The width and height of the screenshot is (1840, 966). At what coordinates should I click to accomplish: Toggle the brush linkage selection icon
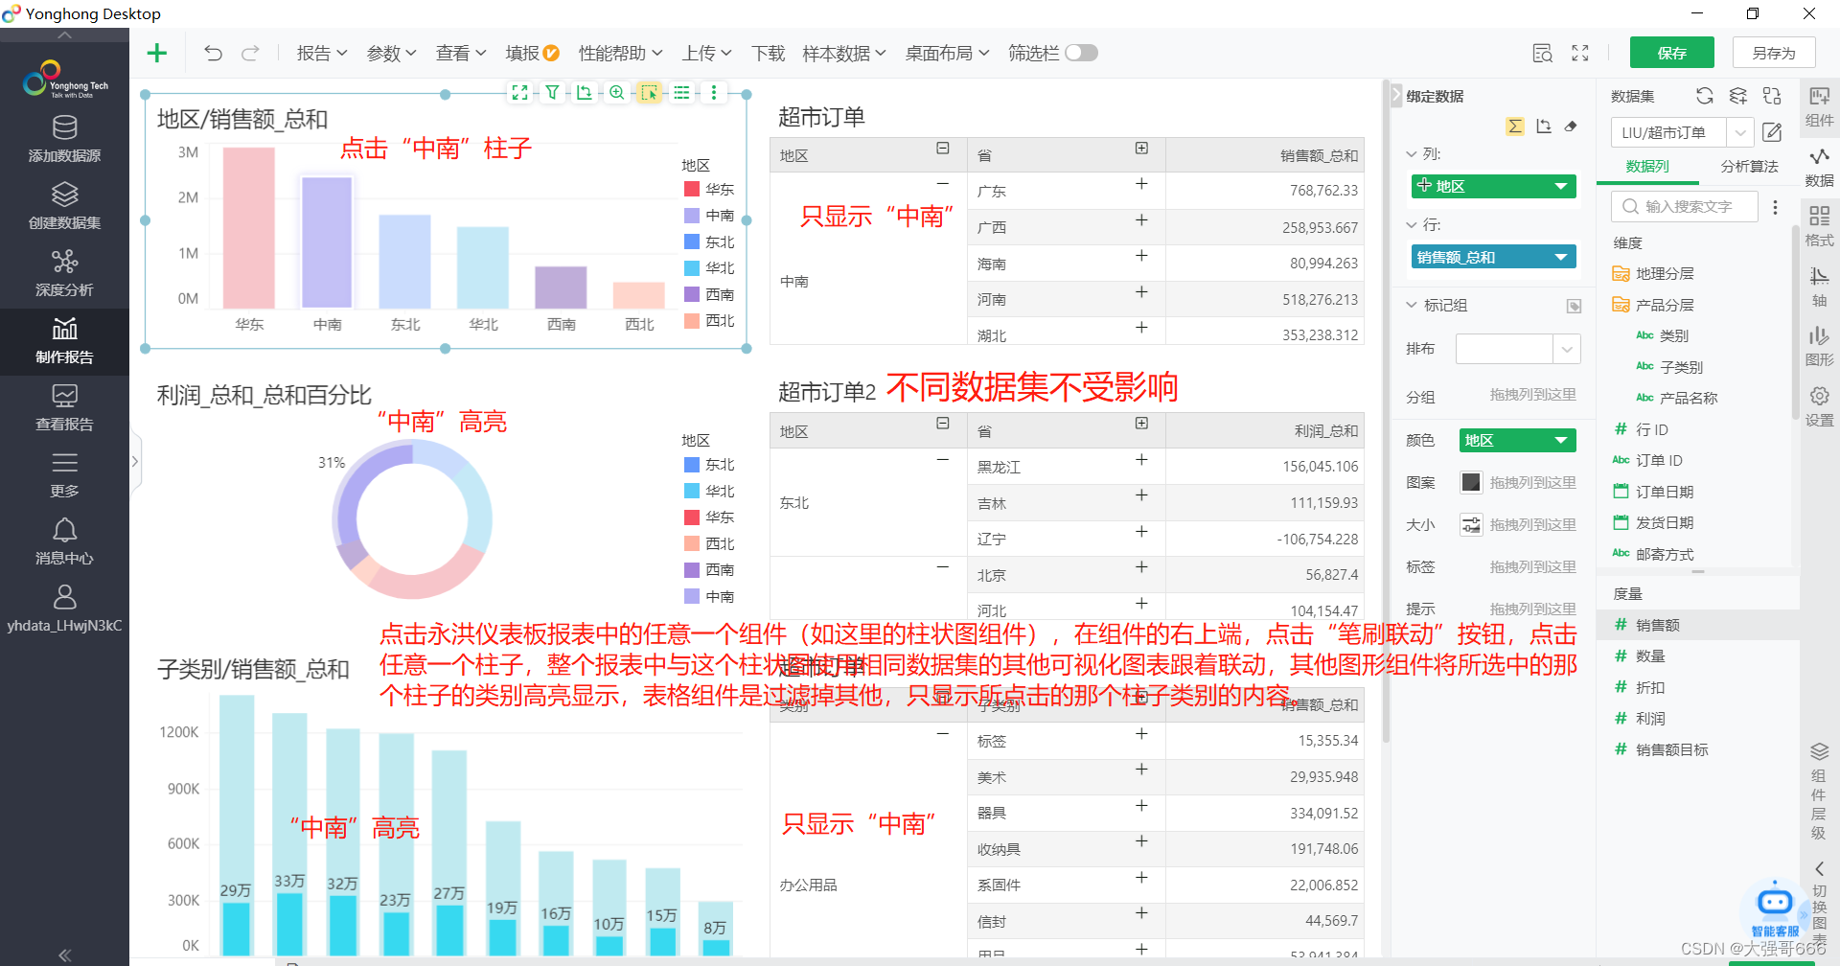(x=650, y=93)
